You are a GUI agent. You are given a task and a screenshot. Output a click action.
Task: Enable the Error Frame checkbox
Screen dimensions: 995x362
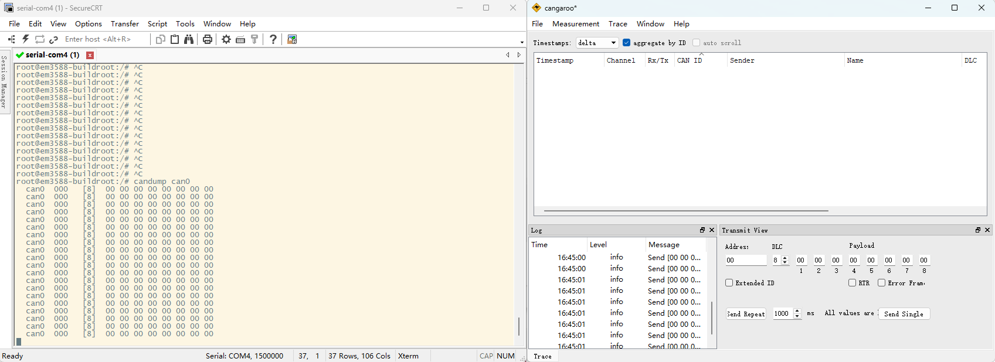[881, 283]
